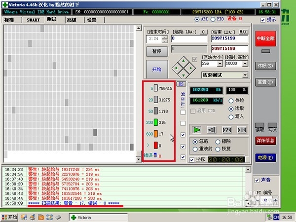Open the 区块大小 256 dropdown

click(220, 64)
